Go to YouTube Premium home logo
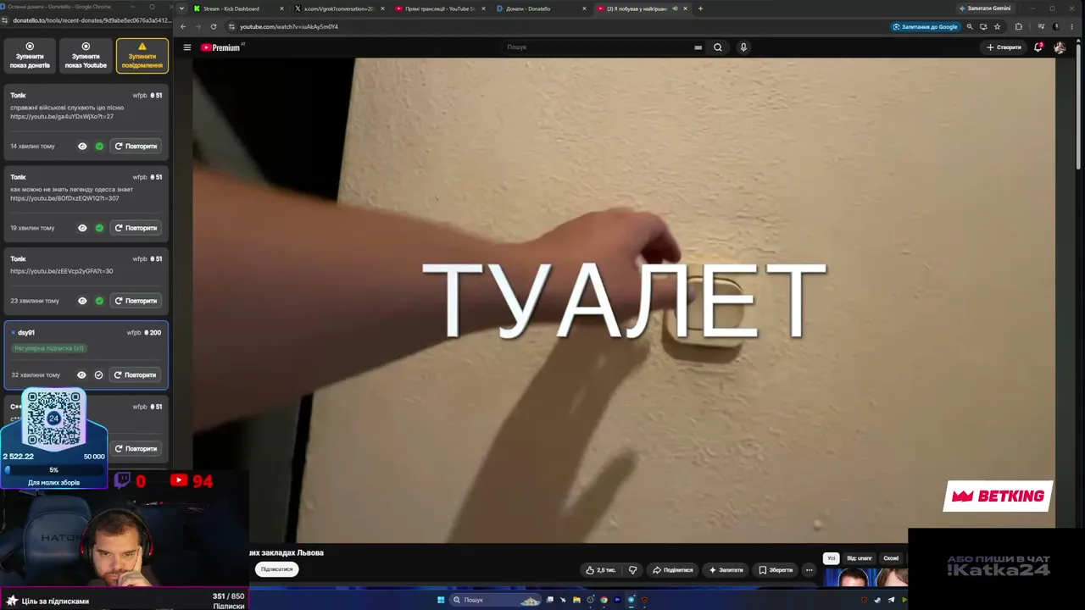Image resolution: width=1085 pixels, height=610 pixels. pos(221,47)
